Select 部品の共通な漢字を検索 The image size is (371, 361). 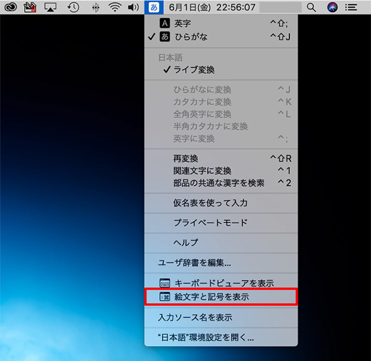point(221,183)
